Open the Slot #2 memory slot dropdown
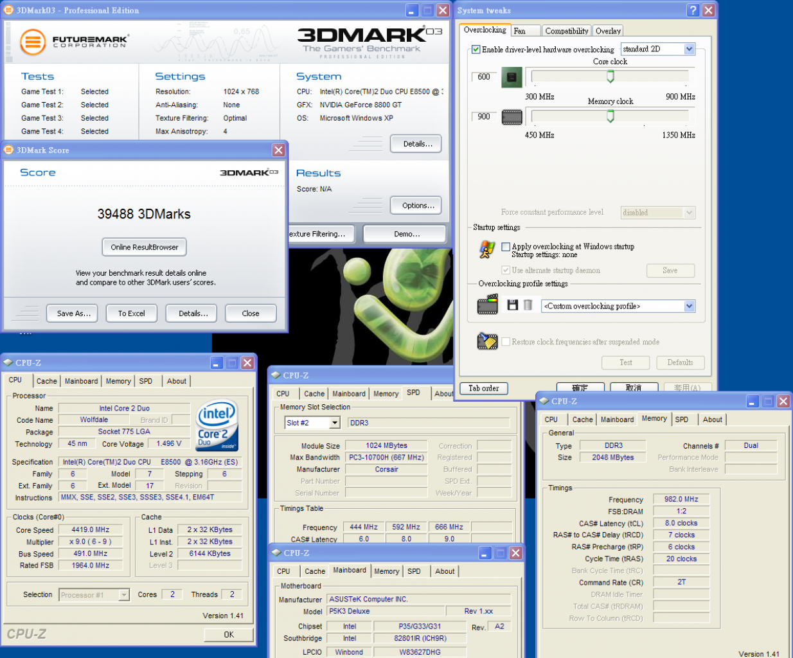This screenshot has height=658, width=793. click(335, 423)
